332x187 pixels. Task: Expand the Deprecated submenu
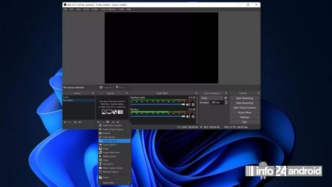[x=115, y=182]
